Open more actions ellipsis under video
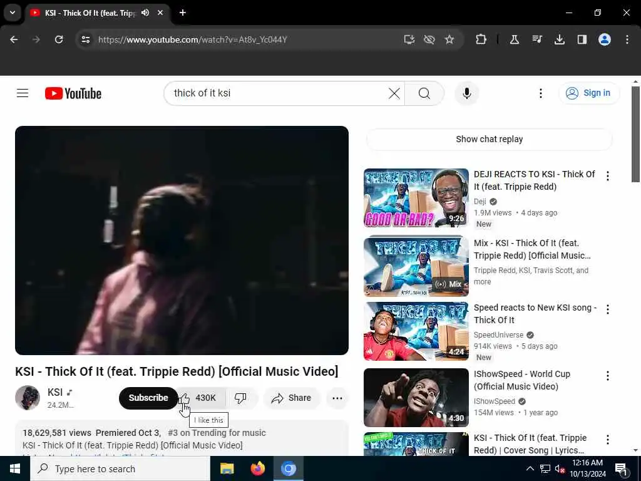641x481 pixels. coord(337,398)
